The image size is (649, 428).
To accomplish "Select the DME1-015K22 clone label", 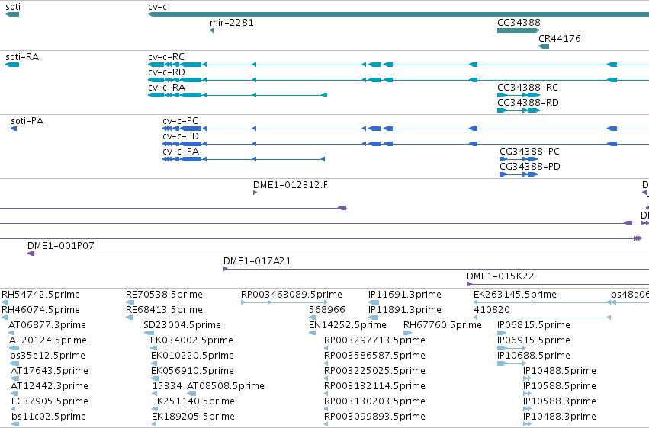I will pyautogui.click(x=500, y=276).
